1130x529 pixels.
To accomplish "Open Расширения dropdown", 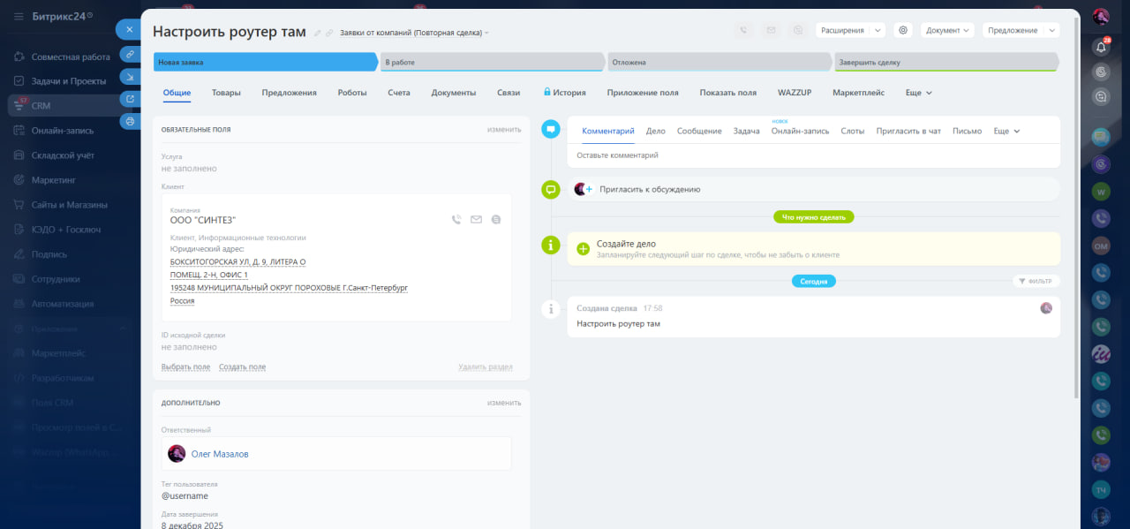I will tap(849, 30).
